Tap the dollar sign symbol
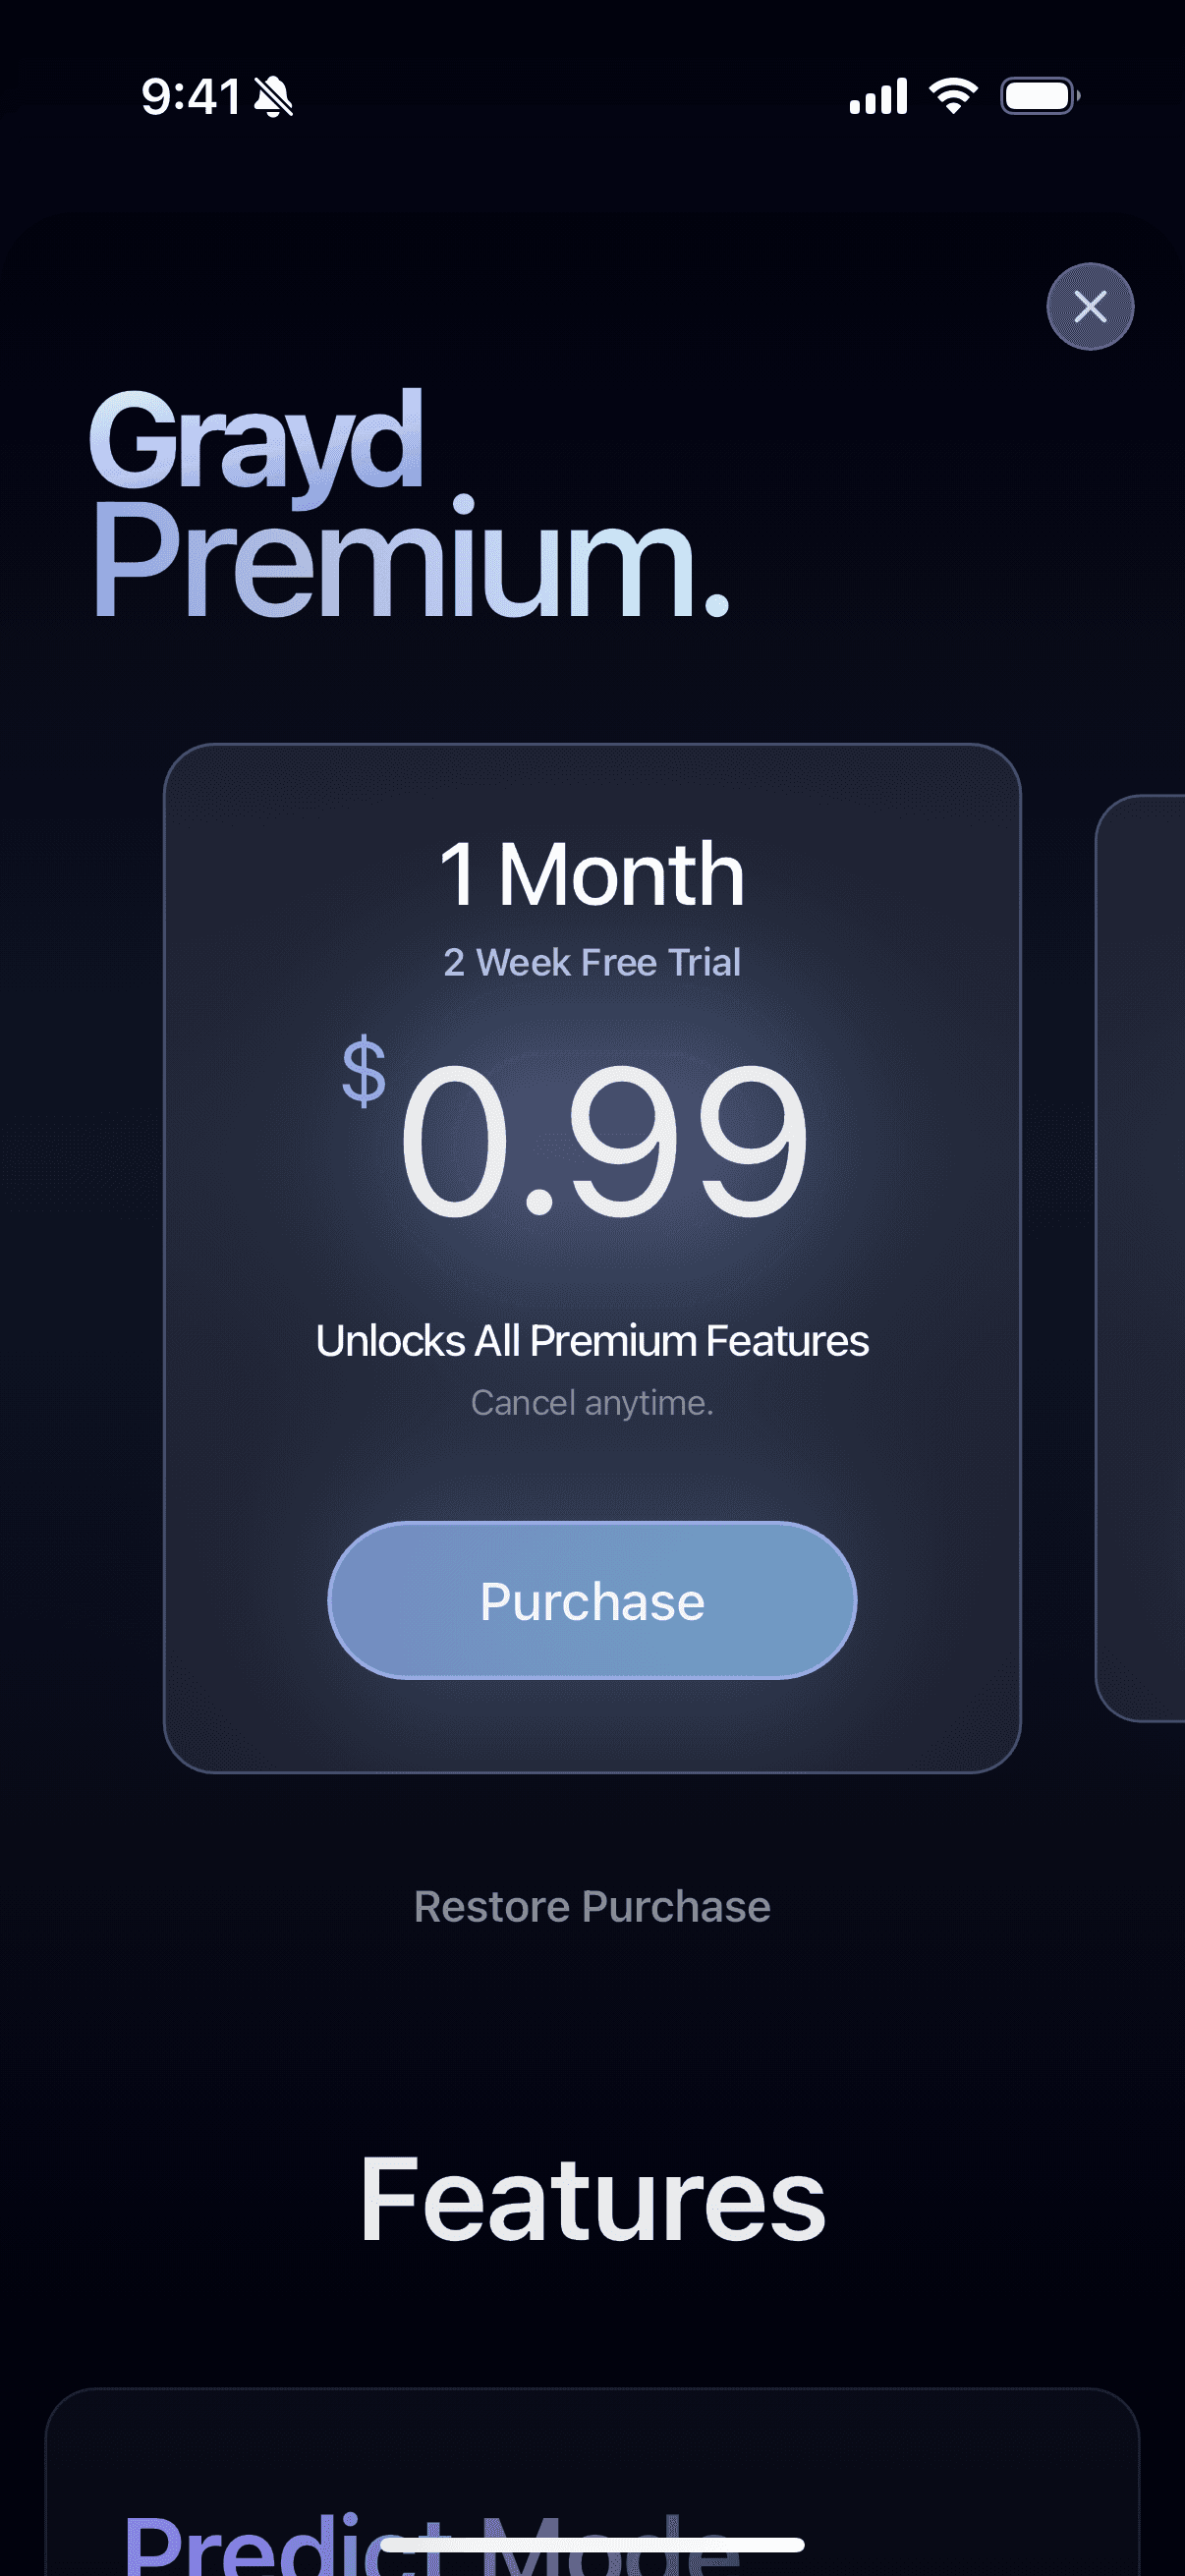 (x=364, y=1071)
